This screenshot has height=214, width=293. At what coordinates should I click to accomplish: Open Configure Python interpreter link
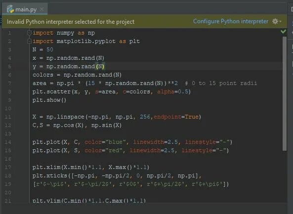[231, 21]
